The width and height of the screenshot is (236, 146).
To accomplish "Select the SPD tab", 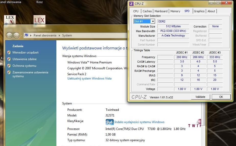I will pyautogui.click(x=187, y=11).
